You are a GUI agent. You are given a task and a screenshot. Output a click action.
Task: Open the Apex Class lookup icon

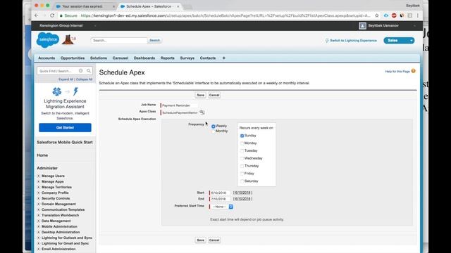pyautogui.click(x=202, y=112)
